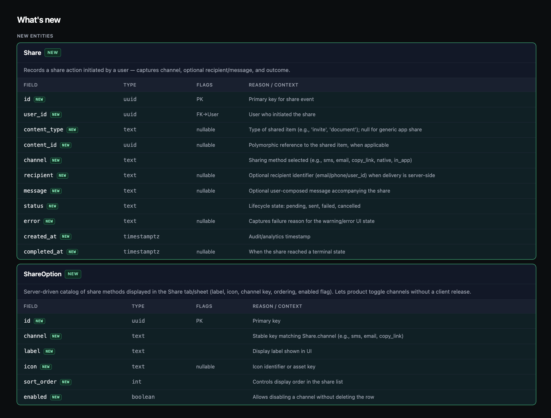Image resolution: width=551 pixels, height=418 pixels.
Task: Click the status field name
Action: [x=33, y=206]
